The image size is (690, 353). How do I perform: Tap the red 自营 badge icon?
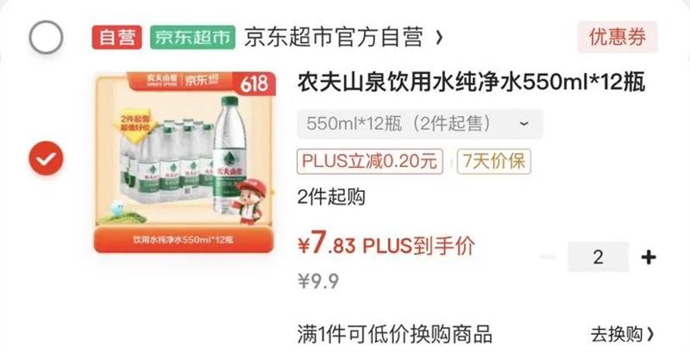[x=116, y=37]
